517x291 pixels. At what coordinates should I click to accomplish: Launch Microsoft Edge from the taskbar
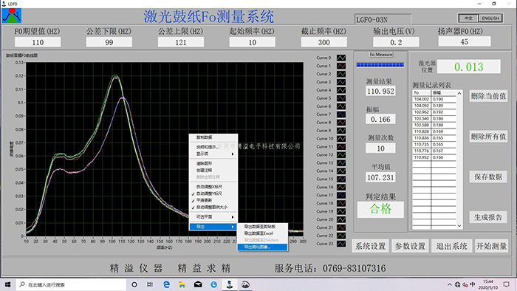coord(166,284)
